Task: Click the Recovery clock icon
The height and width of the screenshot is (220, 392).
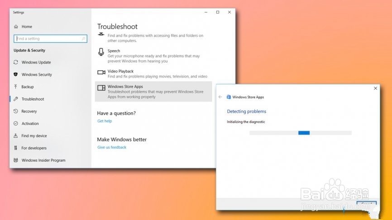Action: click(16, 111)
